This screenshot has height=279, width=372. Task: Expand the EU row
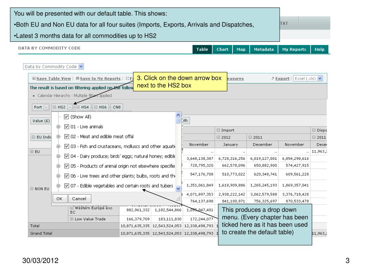click(32, 151)
